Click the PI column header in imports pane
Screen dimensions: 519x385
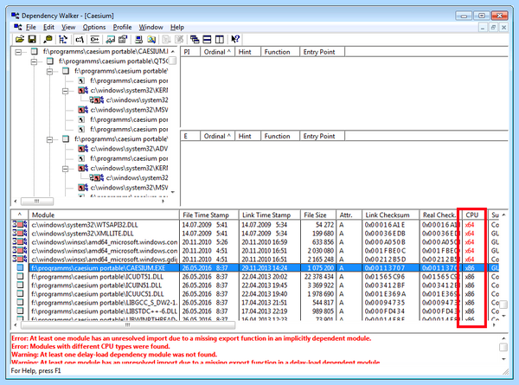coord(190,52)
